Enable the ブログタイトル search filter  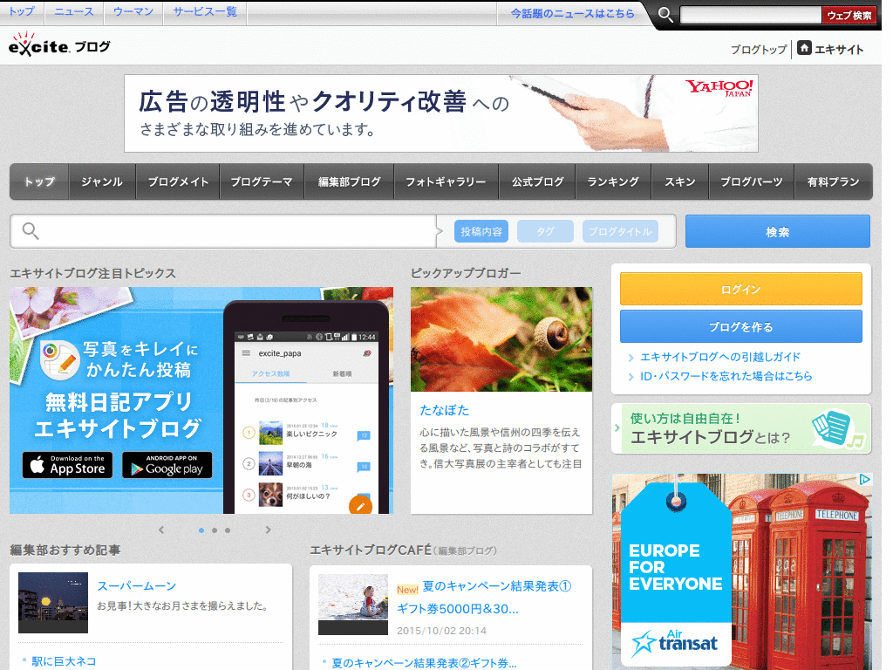pos(622,231)
